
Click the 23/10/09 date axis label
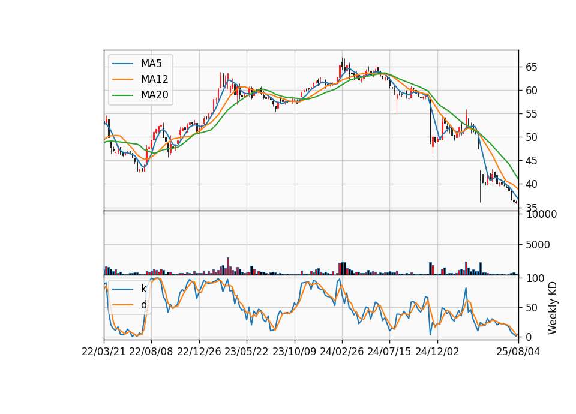pyautogui.click(x=294, y=352)
